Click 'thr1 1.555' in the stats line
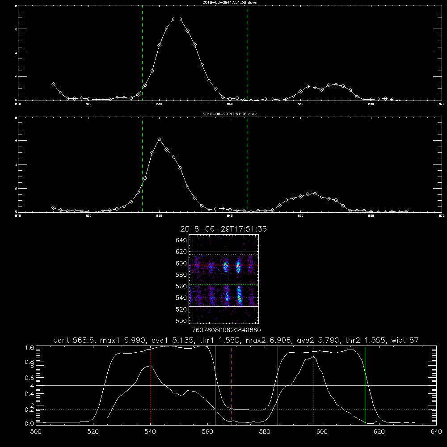 [x=220, y=340]
